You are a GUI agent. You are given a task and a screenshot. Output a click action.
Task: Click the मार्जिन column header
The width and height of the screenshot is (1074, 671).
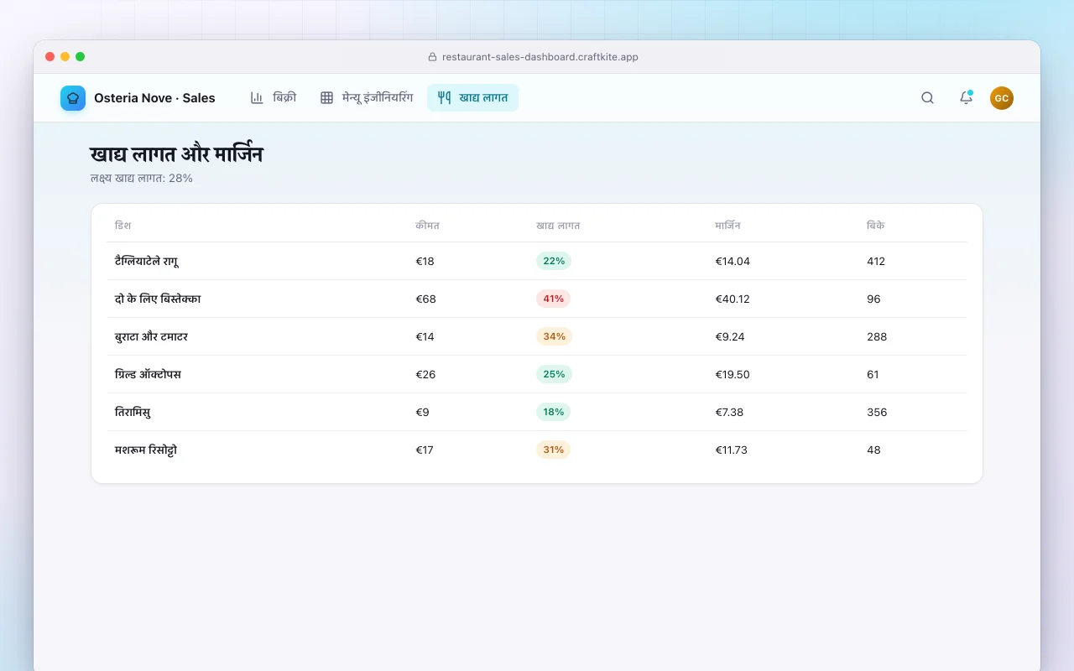tap(727, 226)
